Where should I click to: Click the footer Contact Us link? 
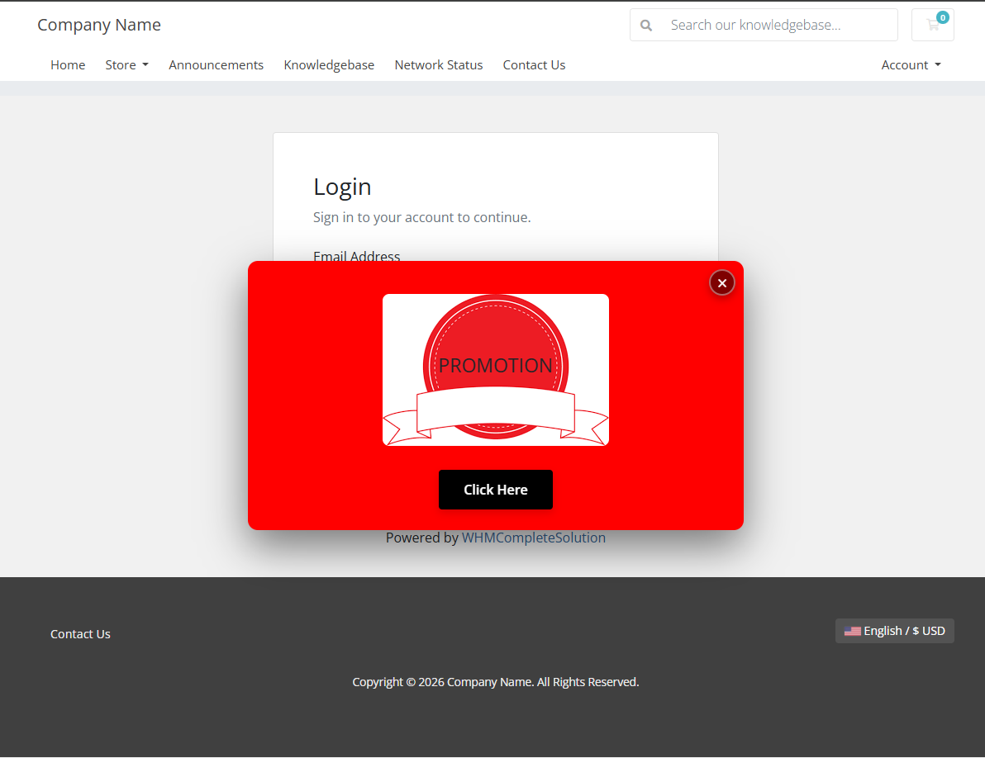pos(80,634)
